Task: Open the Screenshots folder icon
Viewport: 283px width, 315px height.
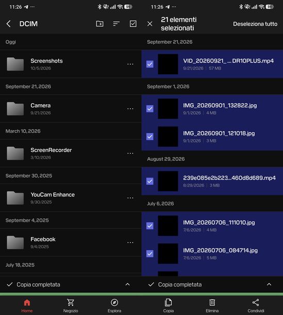Action: tap(15, 64)
